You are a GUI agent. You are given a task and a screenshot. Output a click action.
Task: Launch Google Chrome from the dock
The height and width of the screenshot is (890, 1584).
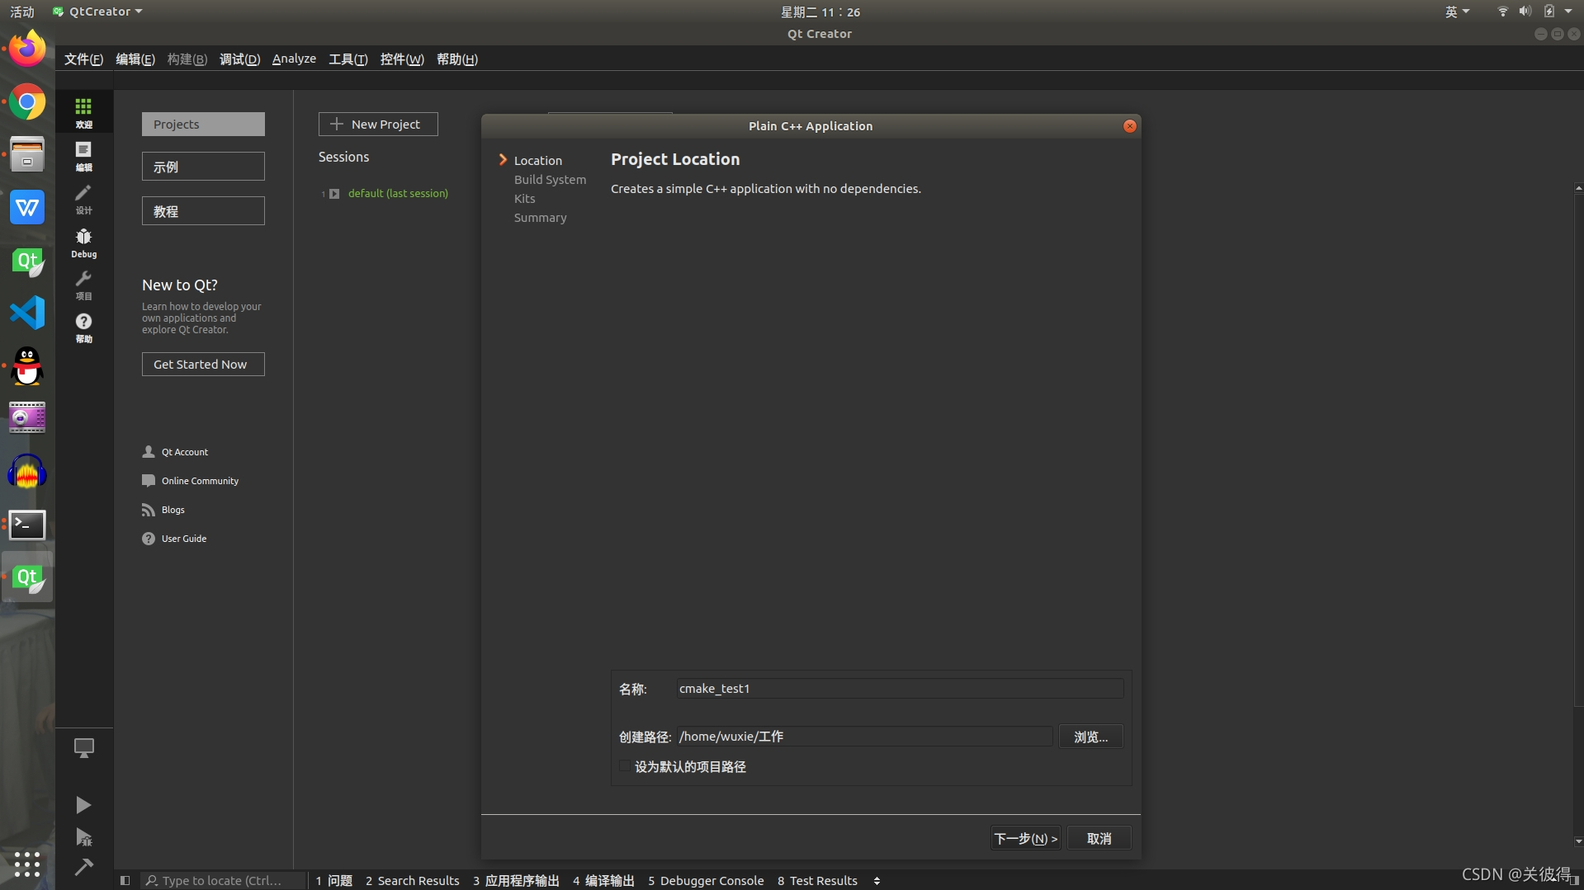pyautogui.click(x=27, y=102)
